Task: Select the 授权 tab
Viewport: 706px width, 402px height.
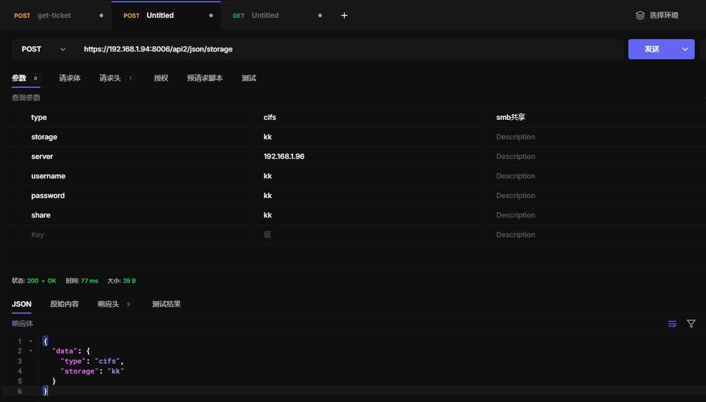Action: (x=161, y=78)
